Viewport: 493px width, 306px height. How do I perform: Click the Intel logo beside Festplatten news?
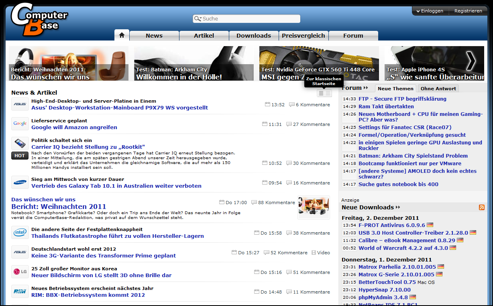(20, 233)
